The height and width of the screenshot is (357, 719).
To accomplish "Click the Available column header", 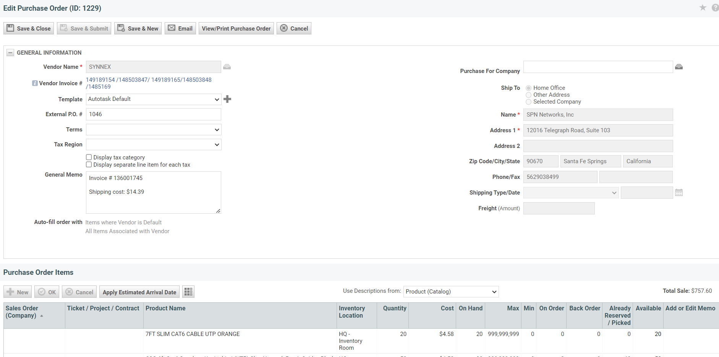I will tap(648, 315).
